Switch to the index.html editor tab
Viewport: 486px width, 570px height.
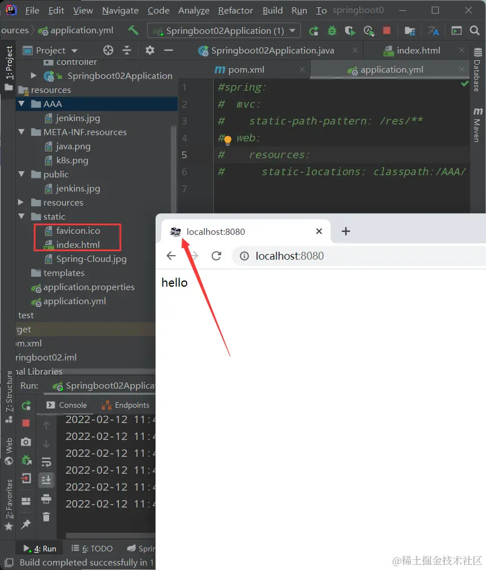point(418,51)
